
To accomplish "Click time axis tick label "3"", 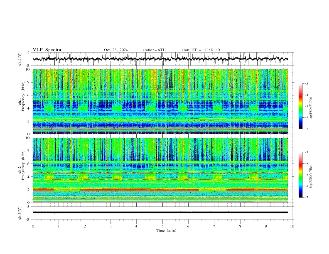I will 110,226.
